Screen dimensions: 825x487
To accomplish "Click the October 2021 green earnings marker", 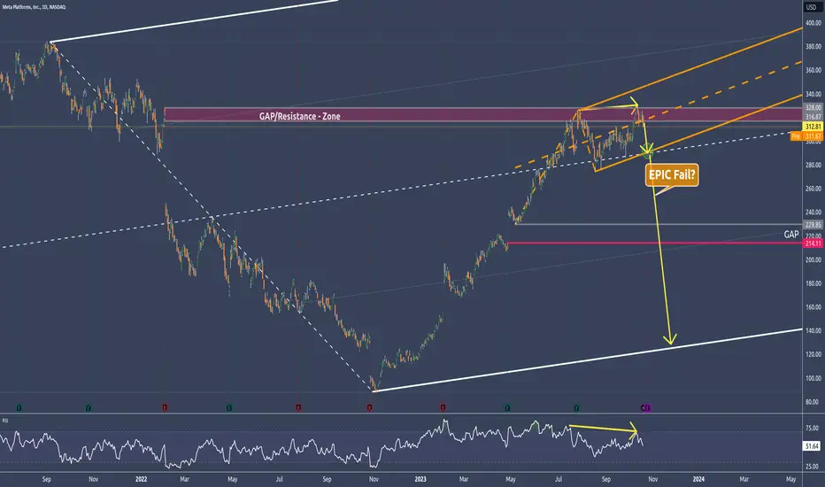I will pyautogui.click(x=89, y=407).
